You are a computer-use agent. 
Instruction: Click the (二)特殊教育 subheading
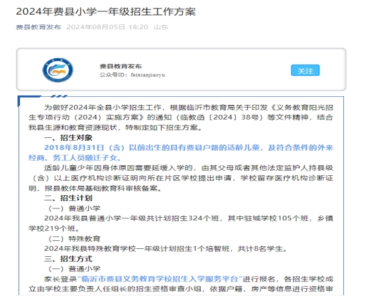[x=74, y=239]
